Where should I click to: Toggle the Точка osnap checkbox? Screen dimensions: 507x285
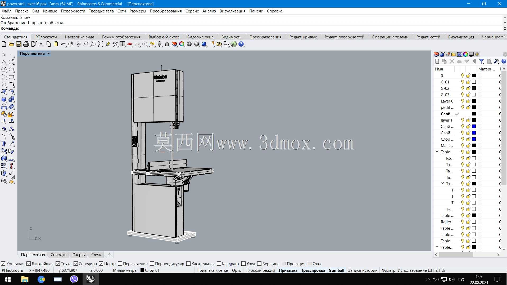(x=58, y=264)
